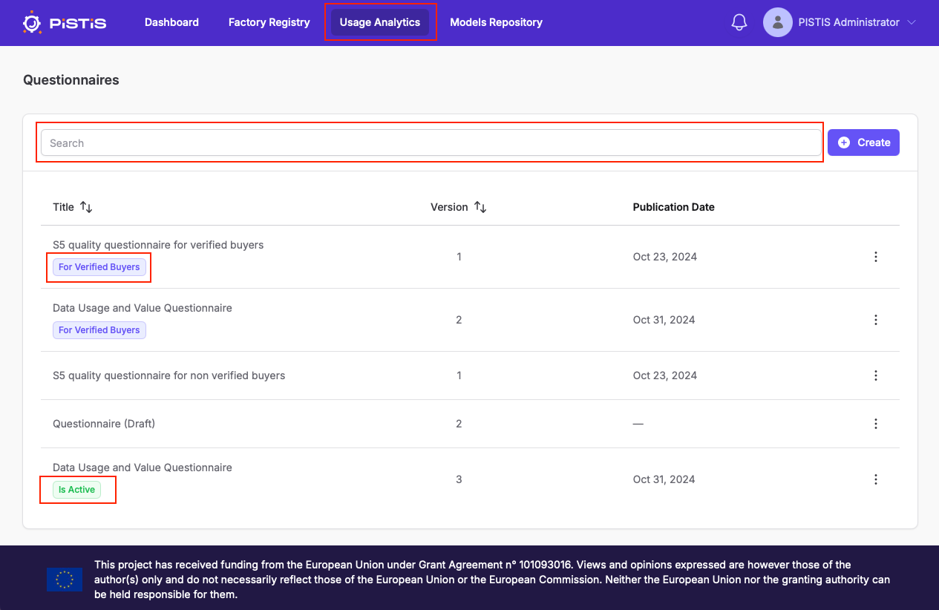Viewport: 939px width, 610px height.
Task: Select the 'Questionnaire (Draft)' row title
Action: pos(104,424)
